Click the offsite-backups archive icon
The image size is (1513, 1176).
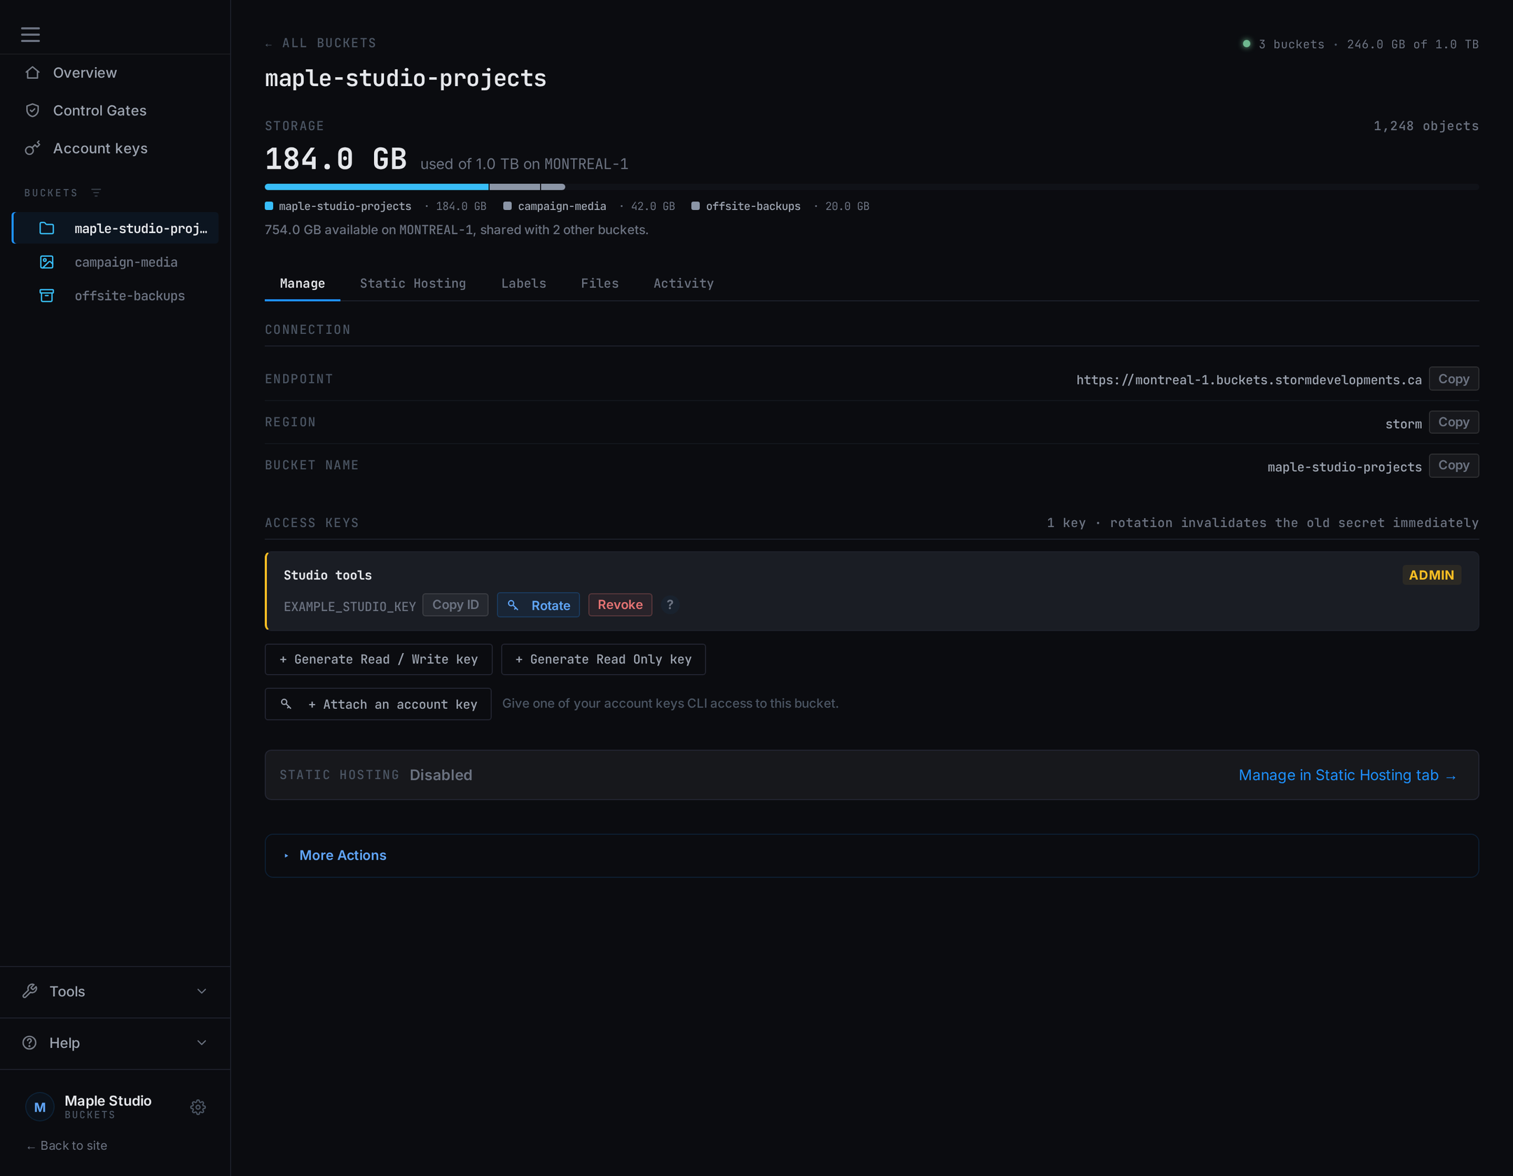tap(47, 295)
